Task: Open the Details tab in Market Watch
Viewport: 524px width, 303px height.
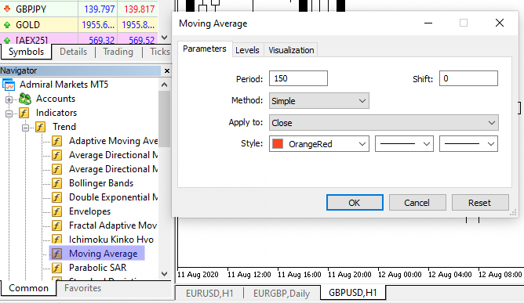Action: [x=74, y=52]
